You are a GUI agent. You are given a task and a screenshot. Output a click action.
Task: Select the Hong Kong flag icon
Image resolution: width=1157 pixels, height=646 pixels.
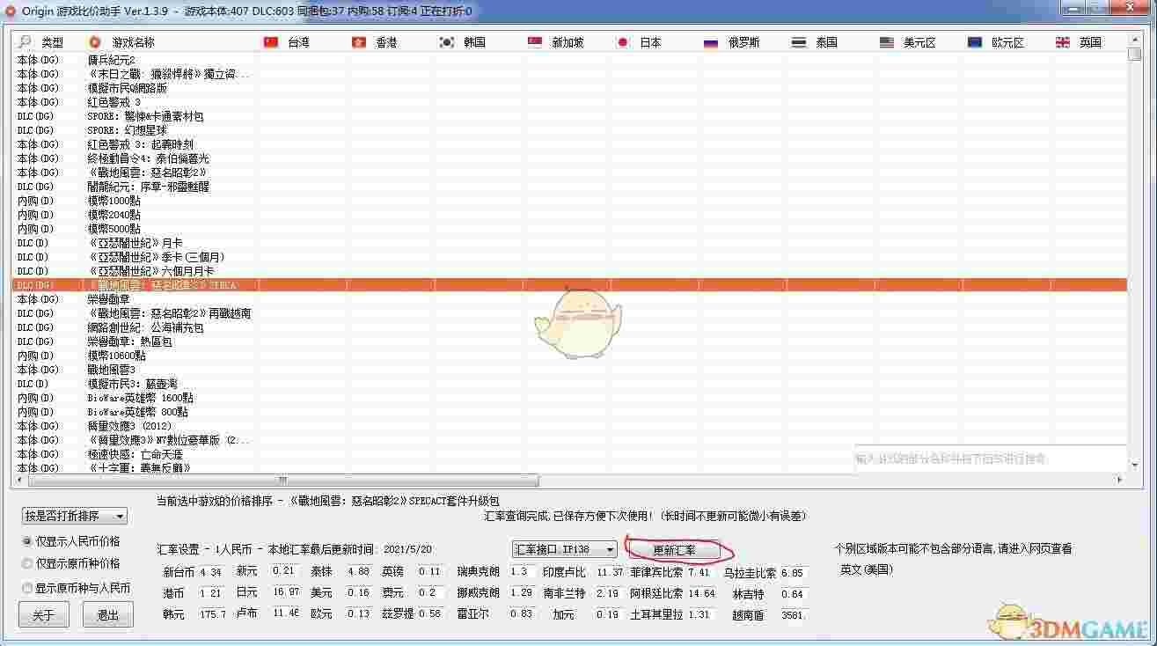click(359, 41)
